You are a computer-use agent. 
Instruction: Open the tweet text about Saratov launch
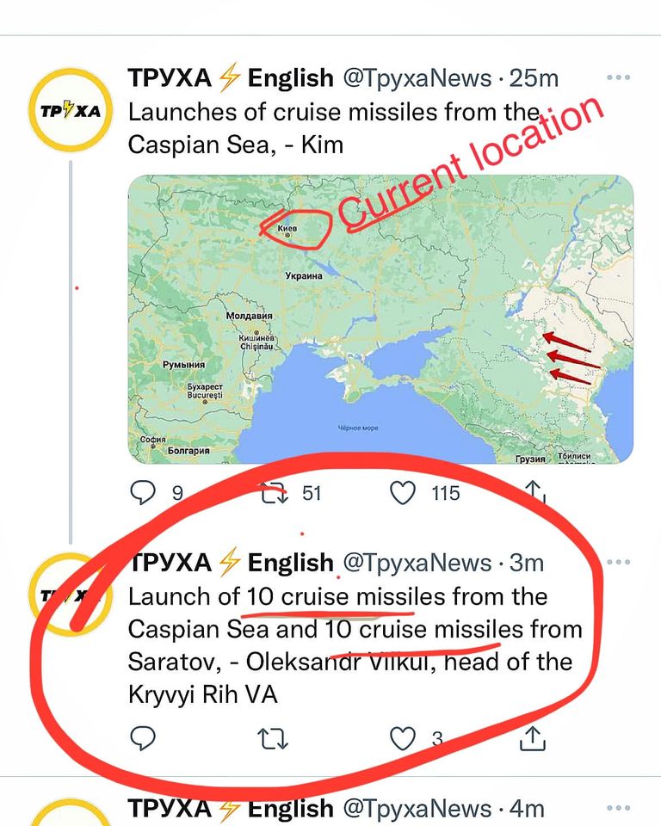(x=355, y=645)
